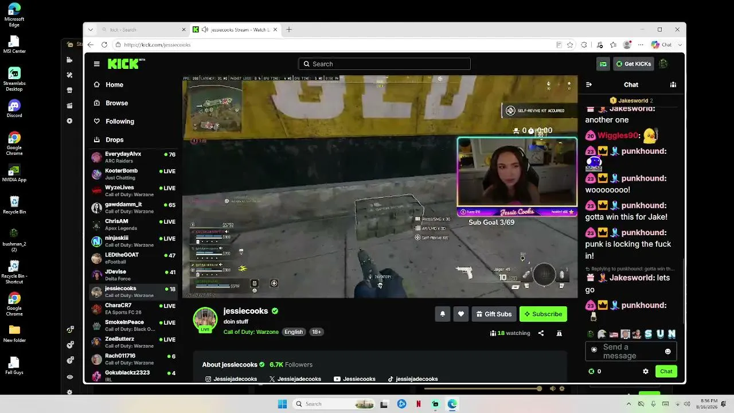The image size is (734, 413).
Task: Click the Call of Duty: Warzone category link
Action: click(x=251, y=332)
